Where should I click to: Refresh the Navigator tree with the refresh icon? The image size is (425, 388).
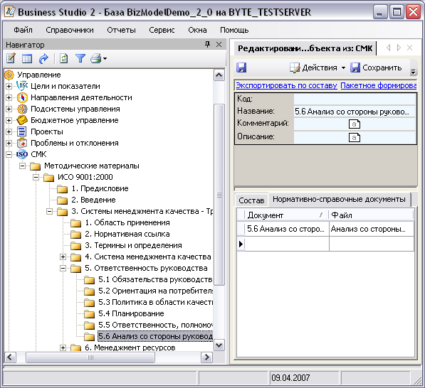pyautogui.click(x=63, y=58)
